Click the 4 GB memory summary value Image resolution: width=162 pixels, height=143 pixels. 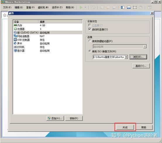click(x=42, y=25)
